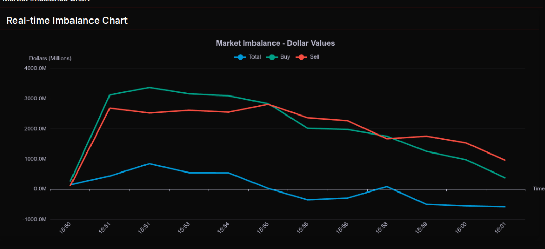Select the Buy line's highest peak point

click(x=149, y=88)
